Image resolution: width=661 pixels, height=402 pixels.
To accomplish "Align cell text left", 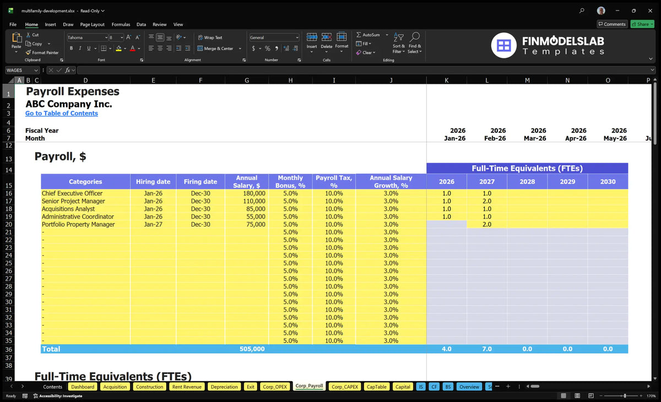I will coord(151,49).
